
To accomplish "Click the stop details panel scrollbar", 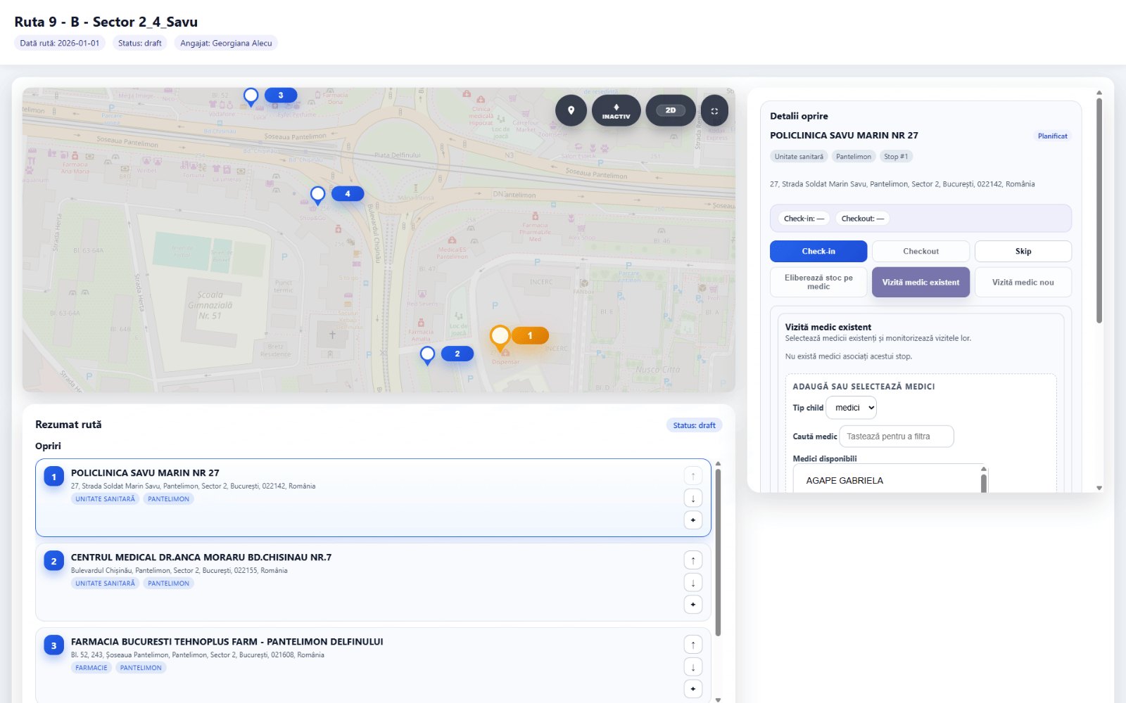I will 1099,211.
